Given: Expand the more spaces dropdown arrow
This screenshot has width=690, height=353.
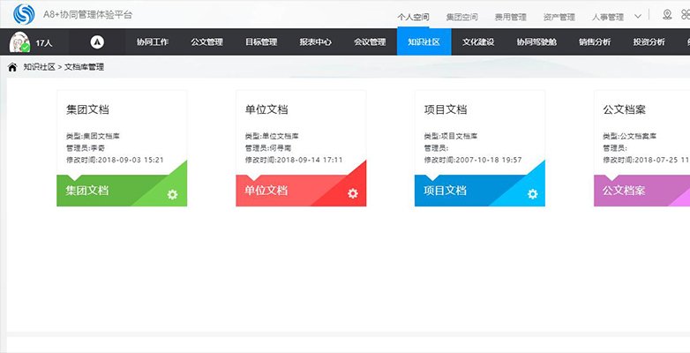Looking at the screenshot, I should (x=638, y=16).
